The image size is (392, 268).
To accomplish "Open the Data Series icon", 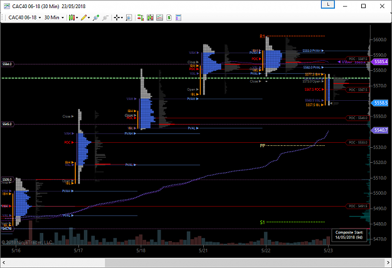I will point(151,18).
